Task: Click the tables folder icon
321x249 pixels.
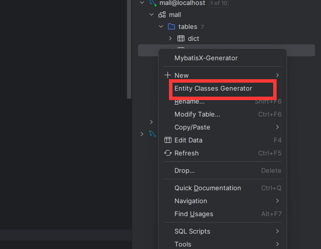Action: 171,26
